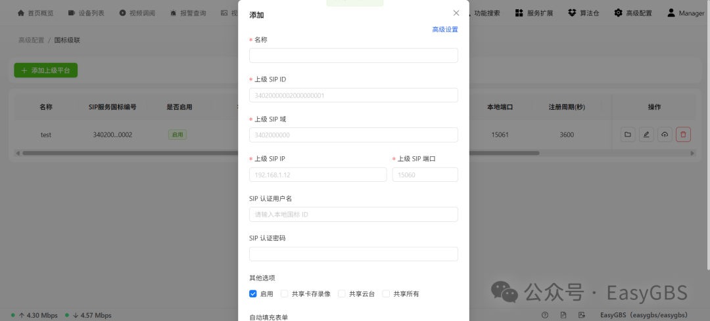Open 报警查询 in the top menu
This screenshot has width=710, height=321.
pyautogui.click(x=189, y=13)
